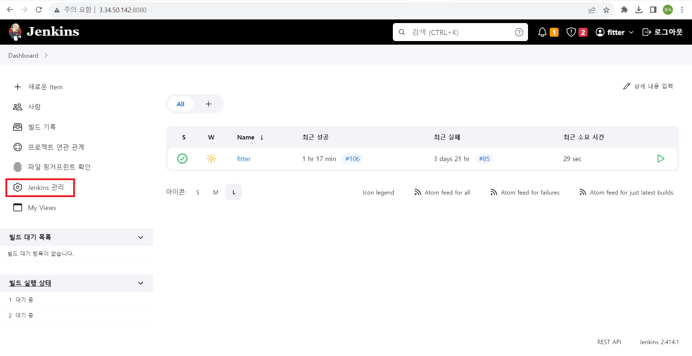Click the green success status icon
Viewport: 692px width, 356px height.
point(182,159)
